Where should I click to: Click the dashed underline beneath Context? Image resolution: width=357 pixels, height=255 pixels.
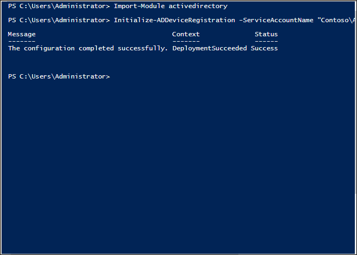[186, 41]
